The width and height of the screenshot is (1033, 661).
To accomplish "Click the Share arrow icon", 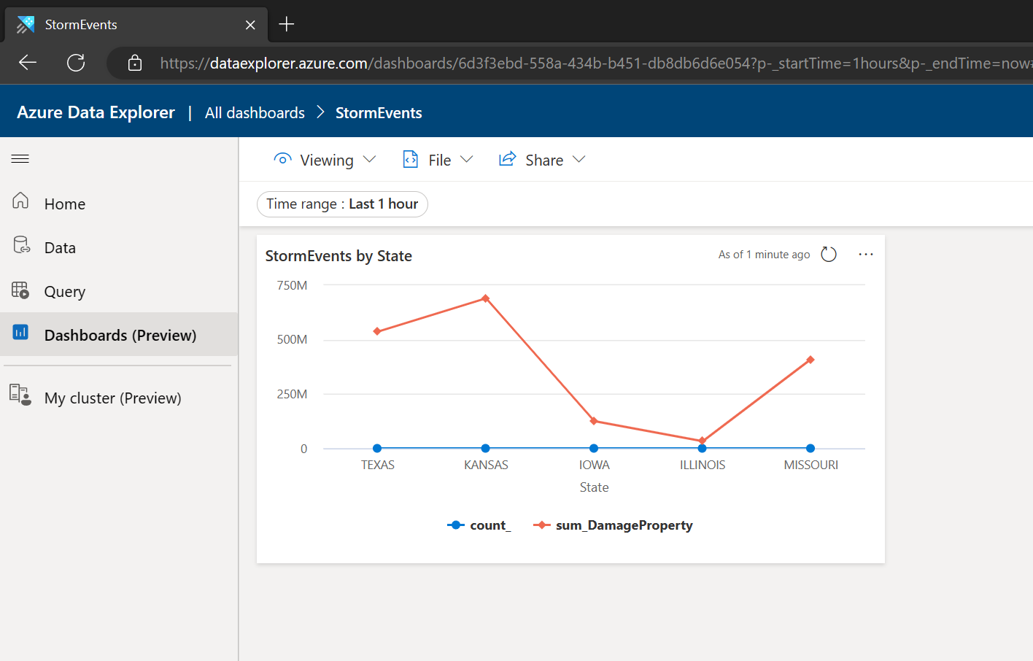I will click(x=508, y=158).
